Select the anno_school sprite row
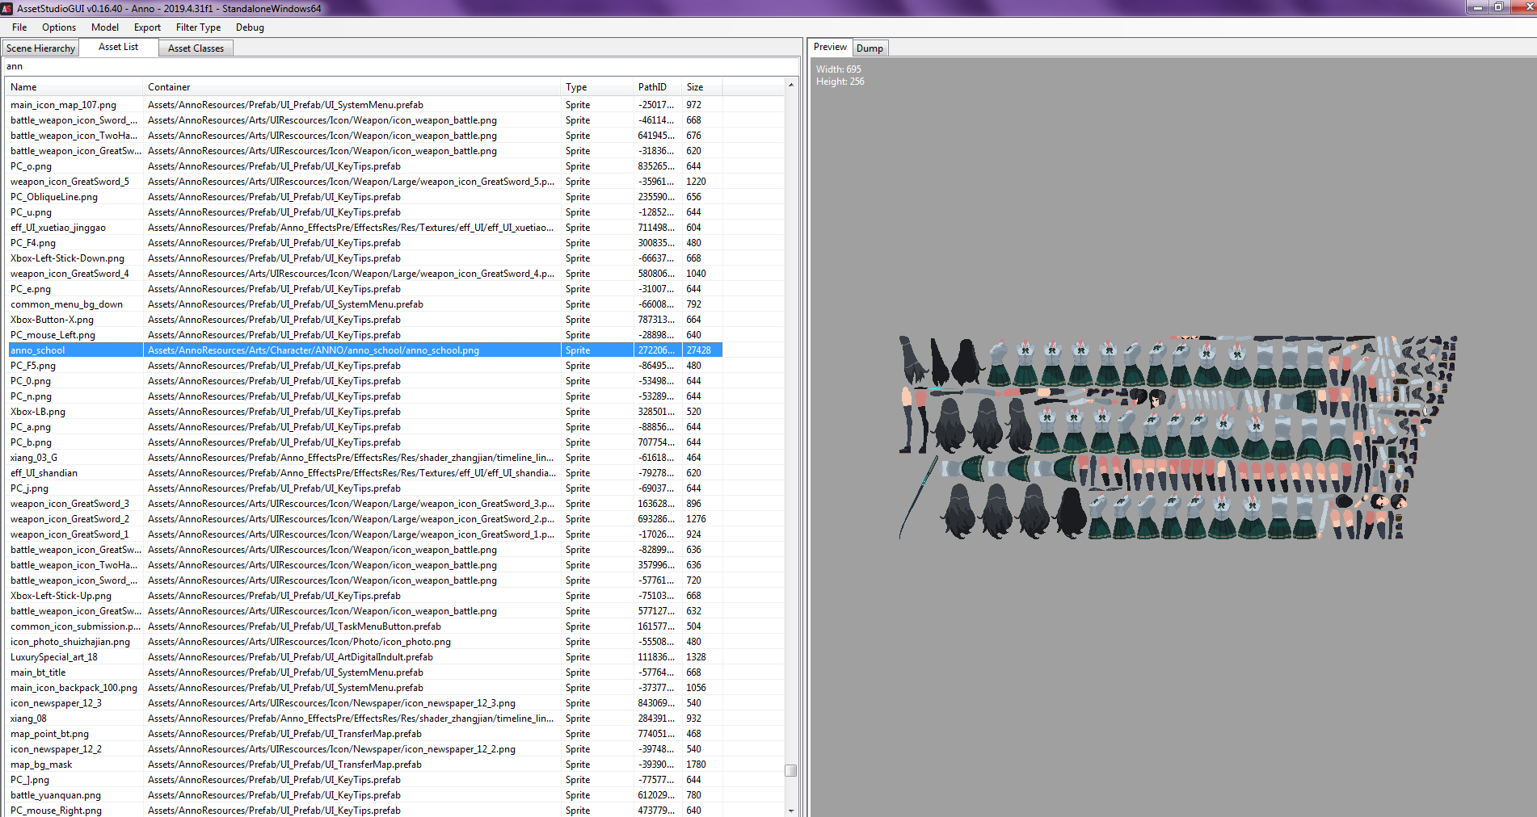1537x817 pixels. pyautogui.click(x=365, y=350)
